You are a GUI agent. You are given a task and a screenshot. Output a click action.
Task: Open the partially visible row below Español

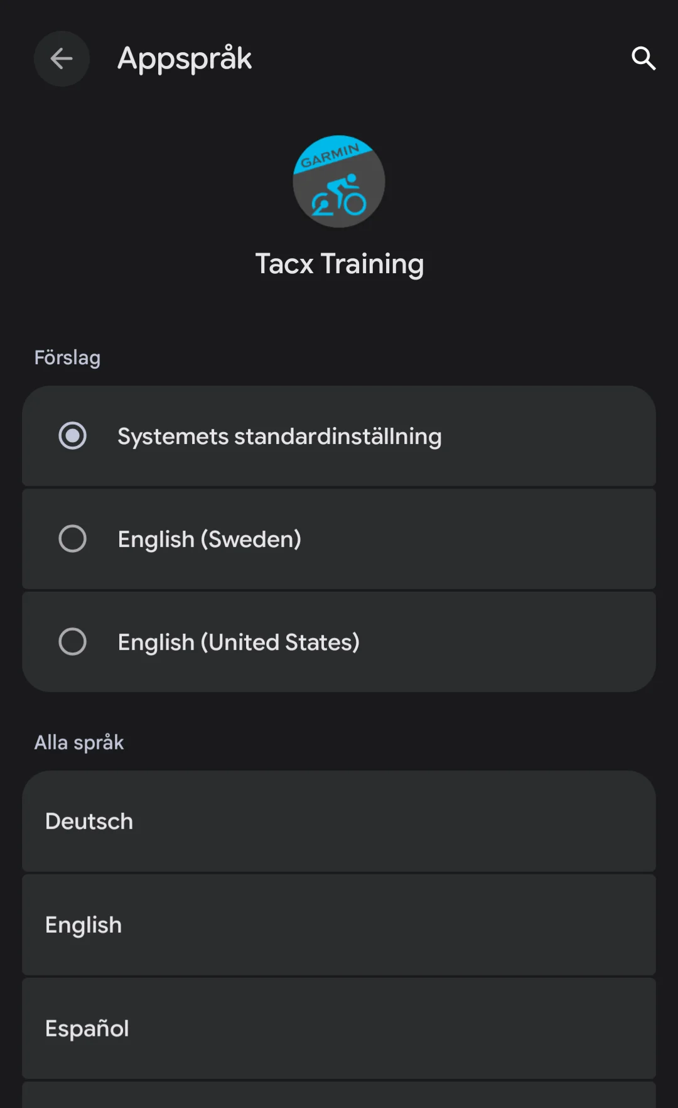[339, 1095]
